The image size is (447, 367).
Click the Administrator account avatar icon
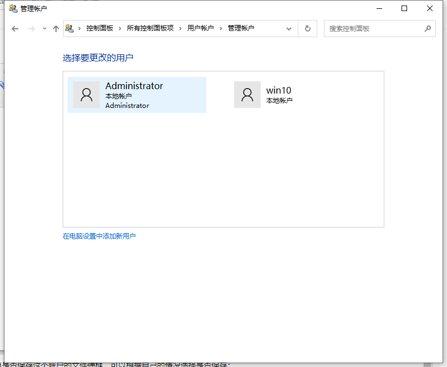pyautogui.click(x=87, y=95)
